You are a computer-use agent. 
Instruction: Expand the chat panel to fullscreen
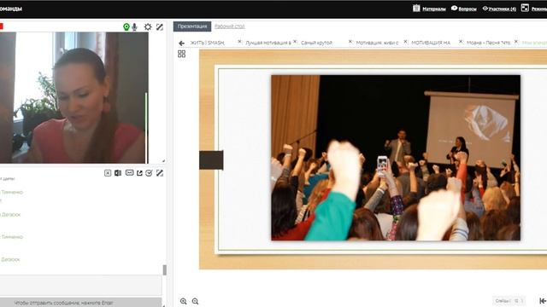click(160, 173)
